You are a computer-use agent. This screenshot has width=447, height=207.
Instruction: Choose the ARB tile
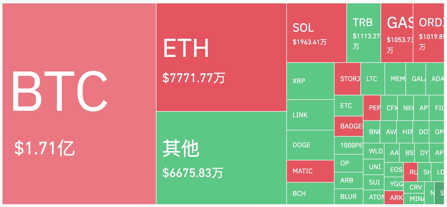(x=348, y=180)
